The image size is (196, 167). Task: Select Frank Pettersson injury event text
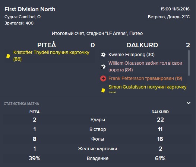[x=145, y=78]
